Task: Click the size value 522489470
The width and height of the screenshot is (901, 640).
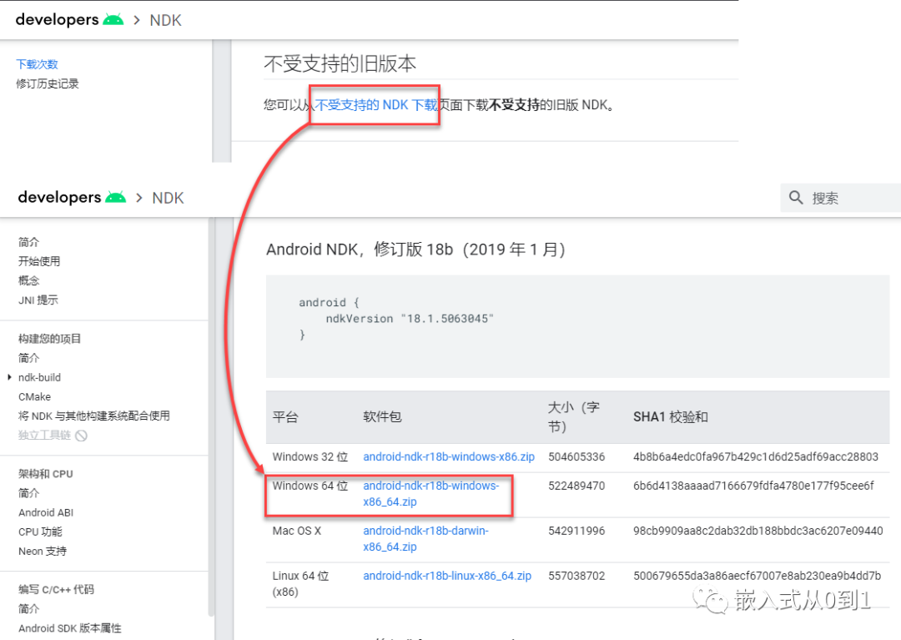Action: pos(576,486)
